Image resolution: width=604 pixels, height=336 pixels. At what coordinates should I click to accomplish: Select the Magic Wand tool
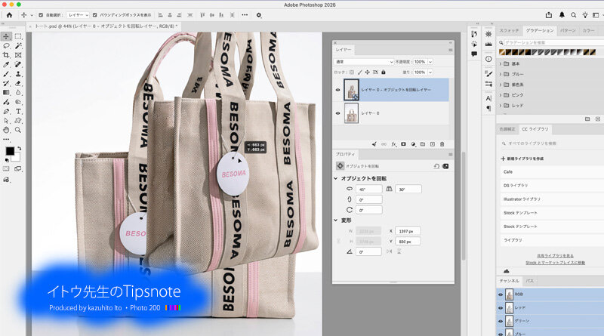tap(18, 45)
